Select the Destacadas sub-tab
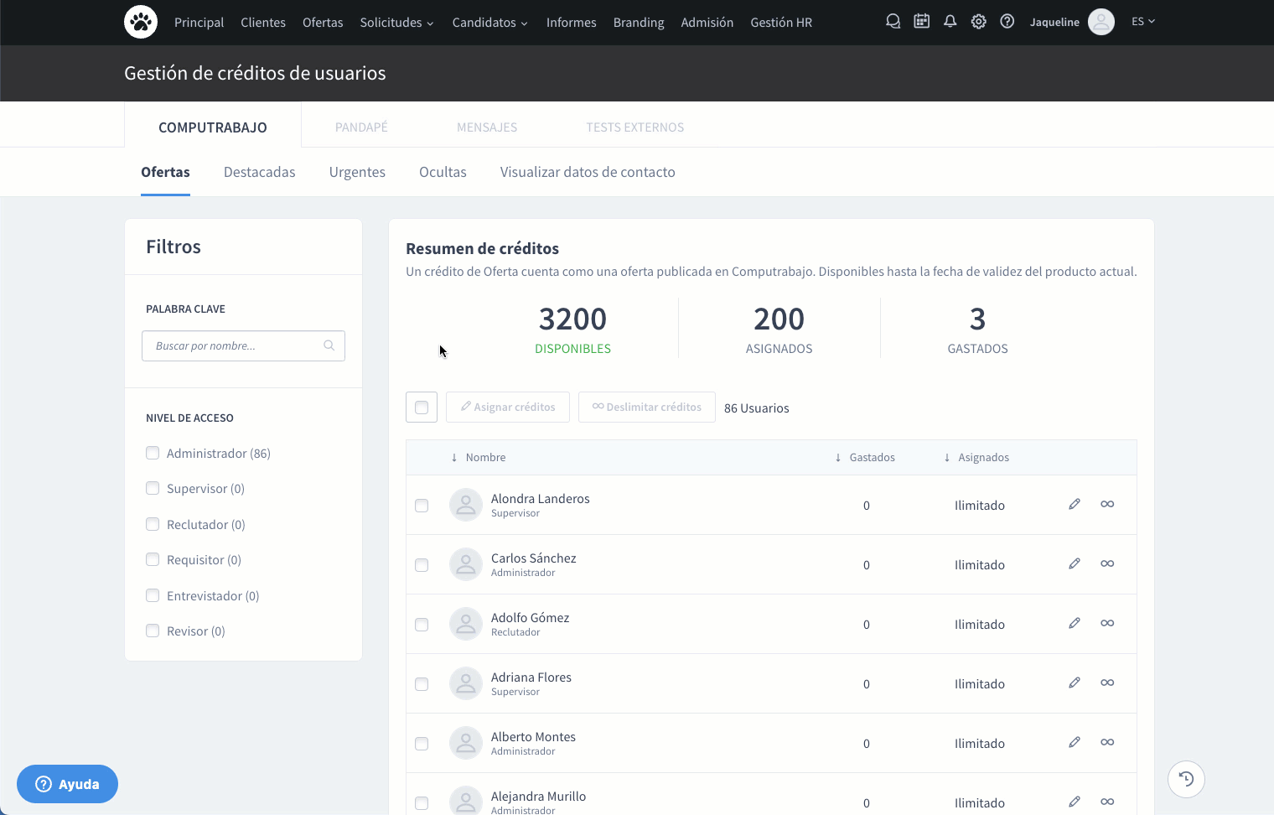 [x=259, y=172]
